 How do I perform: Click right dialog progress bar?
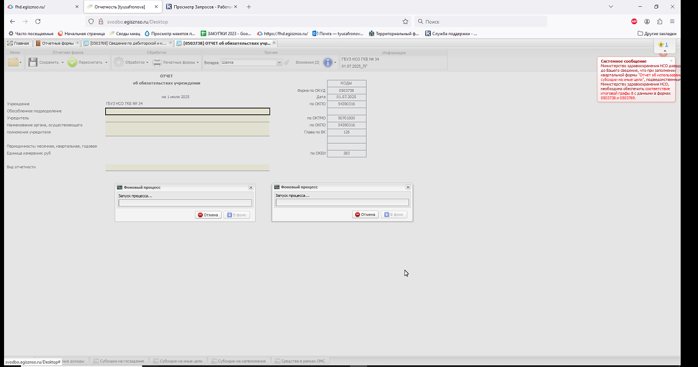click(342, 203)
